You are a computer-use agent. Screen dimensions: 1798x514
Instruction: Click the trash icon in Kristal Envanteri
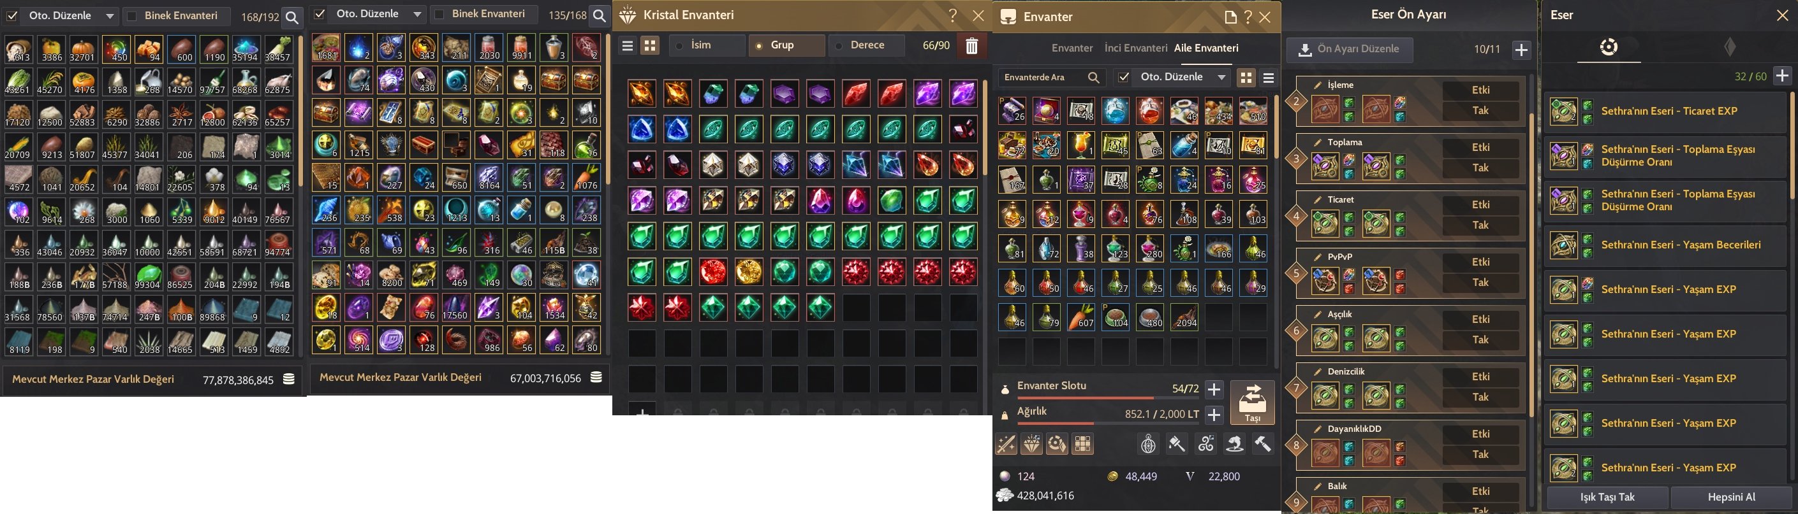tap(971, 46)
